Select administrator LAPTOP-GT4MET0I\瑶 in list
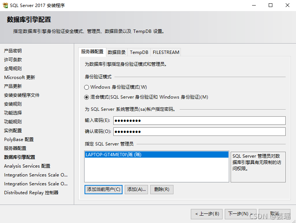The width and height of the screenshot is (296, 223). (x=156, y=155)
